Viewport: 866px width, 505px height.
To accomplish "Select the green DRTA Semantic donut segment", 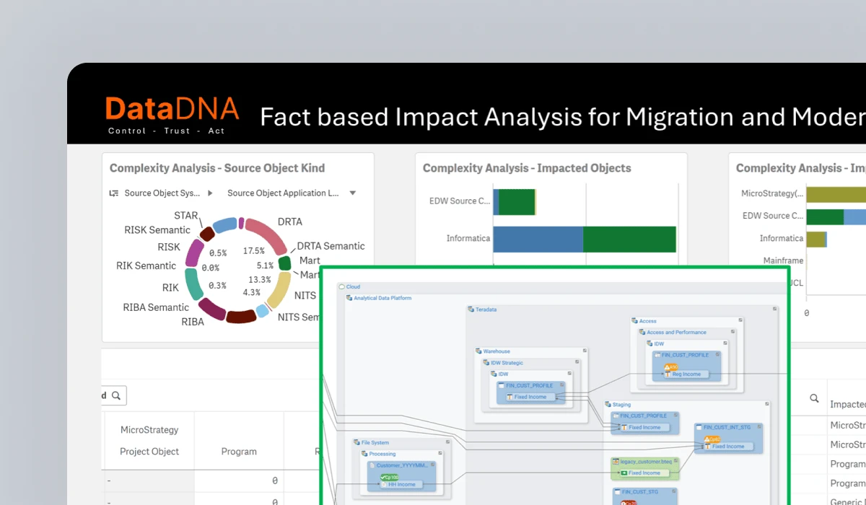I will pos(284,263).
